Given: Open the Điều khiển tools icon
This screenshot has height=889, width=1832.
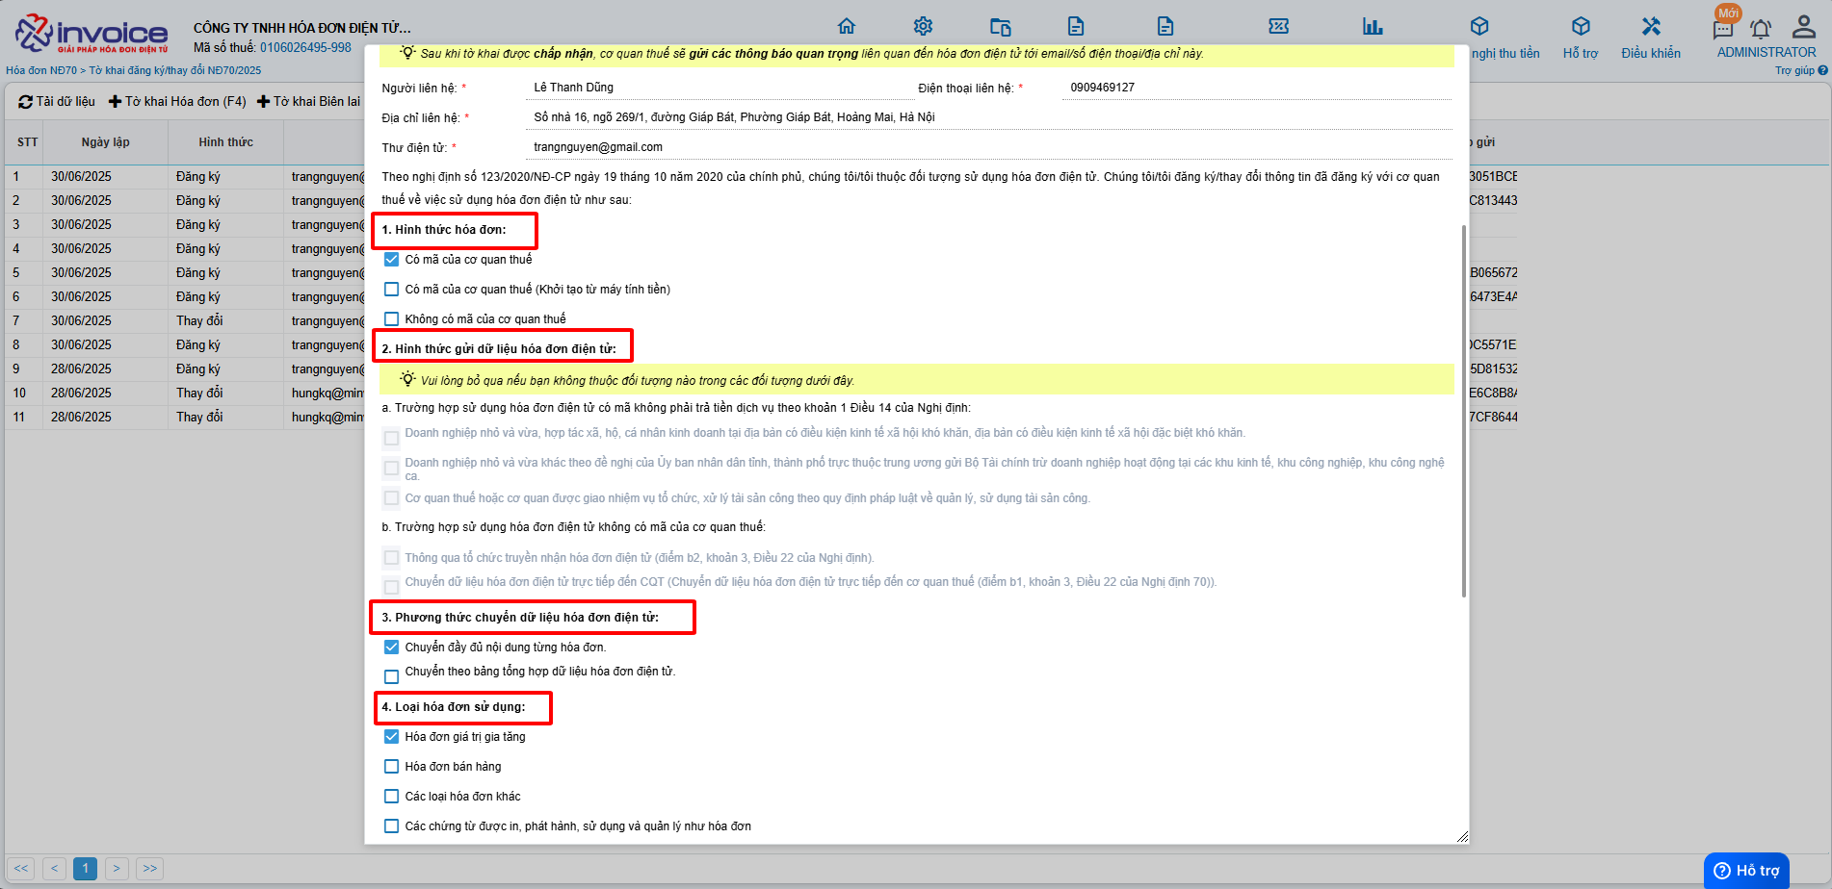Looking at the screenshot, I should (x=1651, y=26).
